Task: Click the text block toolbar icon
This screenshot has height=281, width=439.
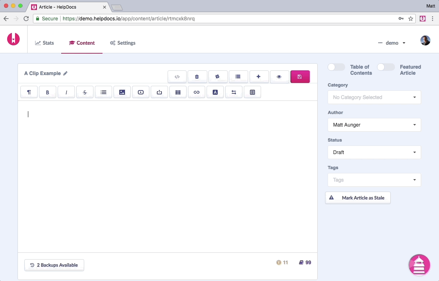Action: pos(252,92)
